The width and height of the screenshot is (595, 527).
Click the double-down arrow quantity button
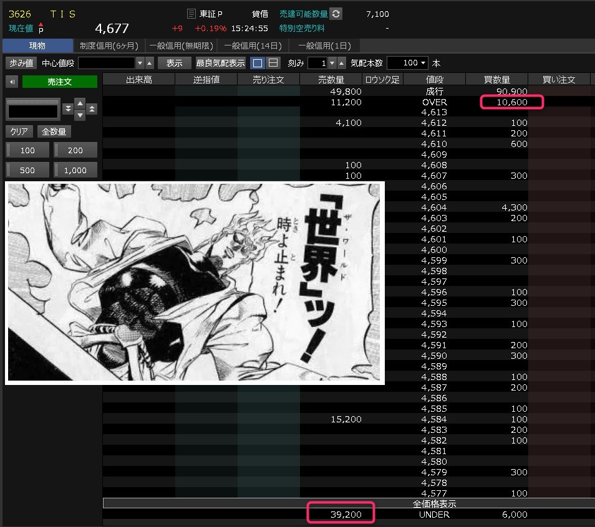point(68,109)
